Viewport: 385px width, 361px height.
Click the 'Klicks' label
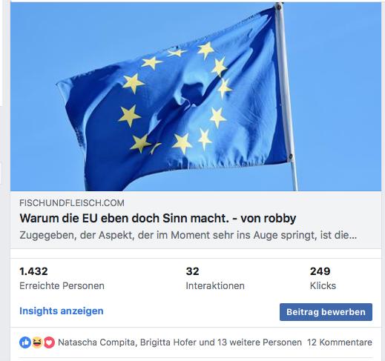323,286
